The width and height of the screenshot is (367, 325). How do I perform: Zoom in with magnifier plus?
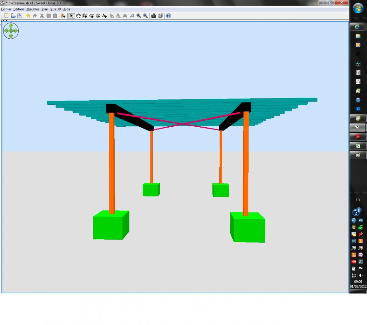coord(139,16)
